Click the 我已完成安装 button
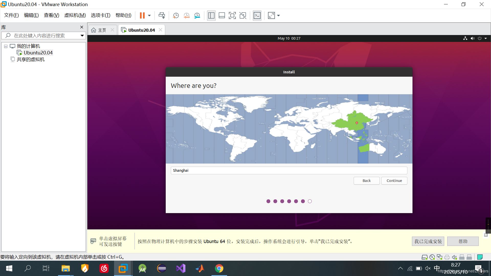 pos(428,241)
